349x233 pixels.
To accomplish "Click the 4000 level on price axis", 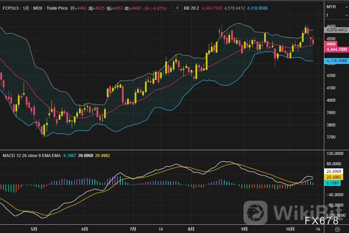I will tap(331, 100).
